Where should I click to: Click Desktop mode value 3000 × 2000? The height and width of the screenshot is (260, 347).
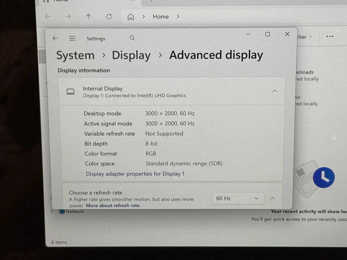[170, 113]
